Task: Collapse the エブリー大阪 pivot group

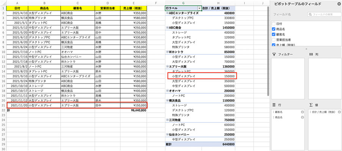Action: pos(167,66)
